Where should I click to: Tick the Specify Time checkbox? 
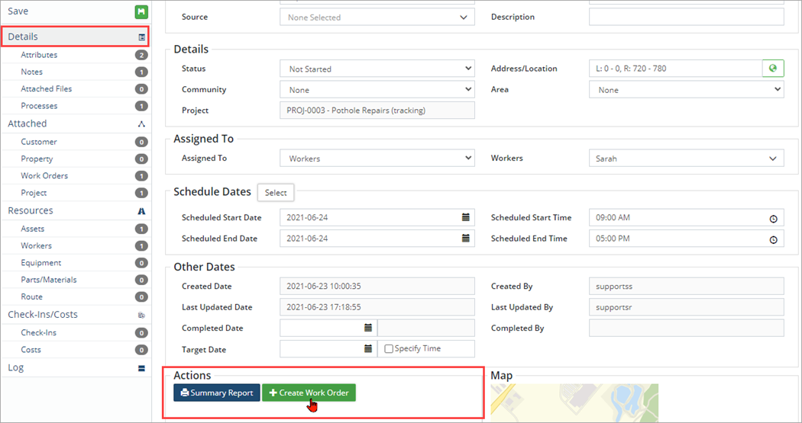pyautogui.click(x=389, y=349)
